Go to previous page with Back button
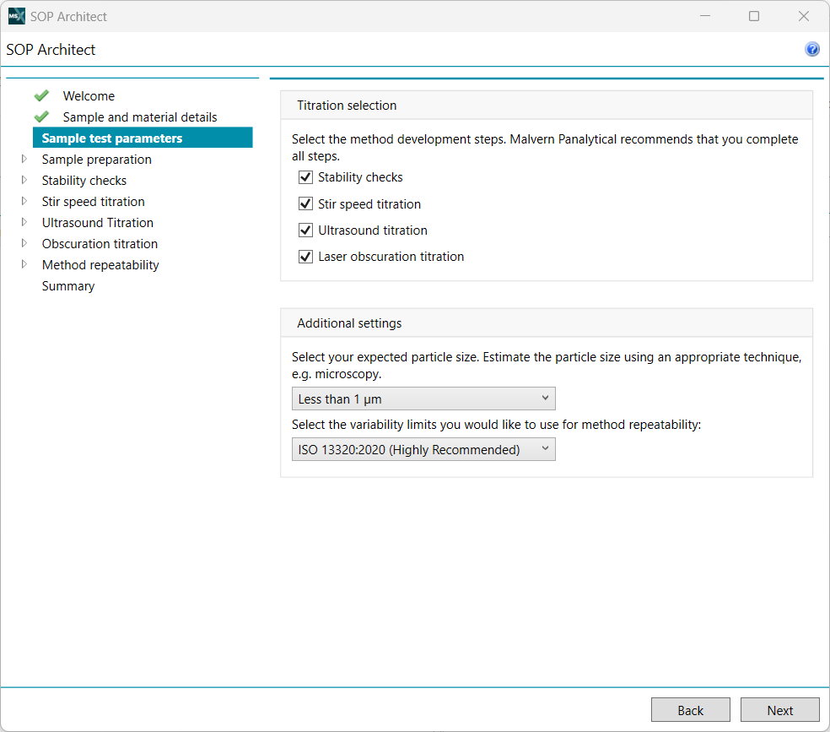Screen dimensions: 830x732 click(x=690, y=710)
